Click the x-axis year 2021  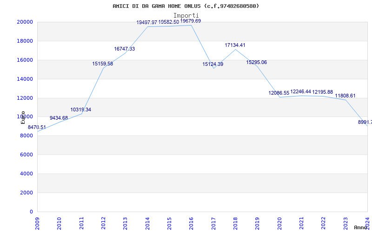[x=301, y=223]
